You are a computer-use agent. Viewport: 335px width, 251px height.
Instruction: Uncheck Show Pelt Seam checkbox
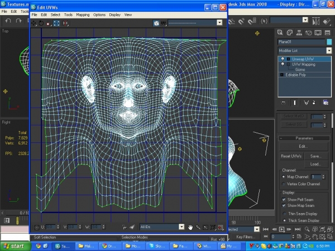[284, 200]
